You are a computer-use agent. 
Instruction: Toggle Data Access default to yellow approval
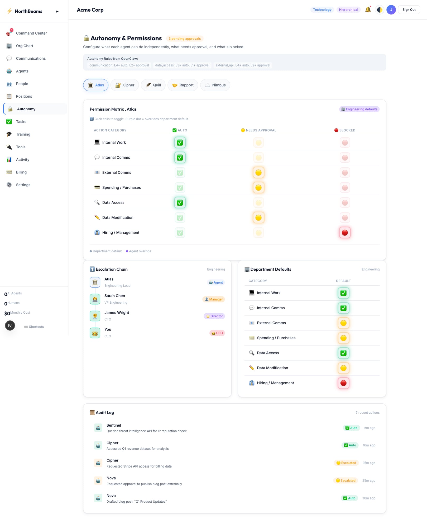[343, 353]
